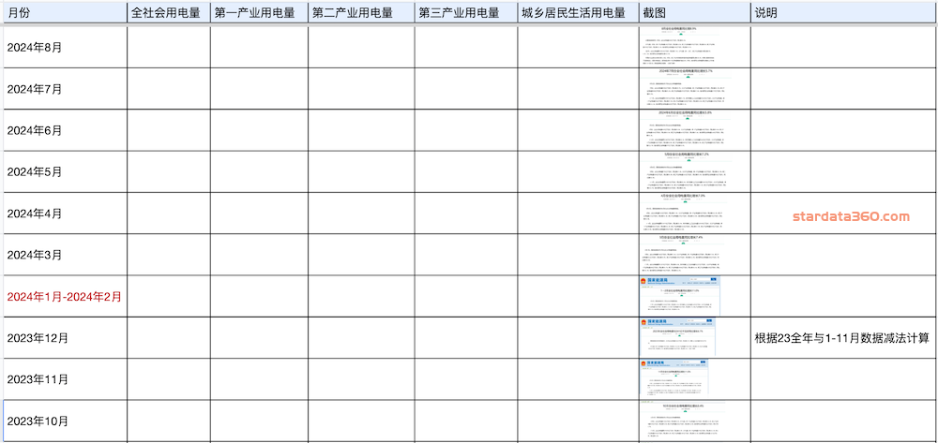Click the red 2024年1月-2024年2月 cell
The width and height of the screenshot is (938, 443).
(65, 296)
